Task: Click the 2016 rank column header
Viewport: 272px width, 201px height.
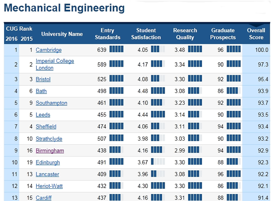Action: (x=11, y=39)
